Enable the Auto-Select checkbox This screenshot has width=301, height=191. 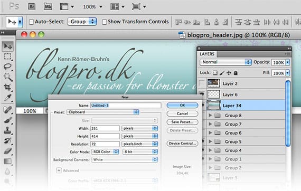(31, 22)
